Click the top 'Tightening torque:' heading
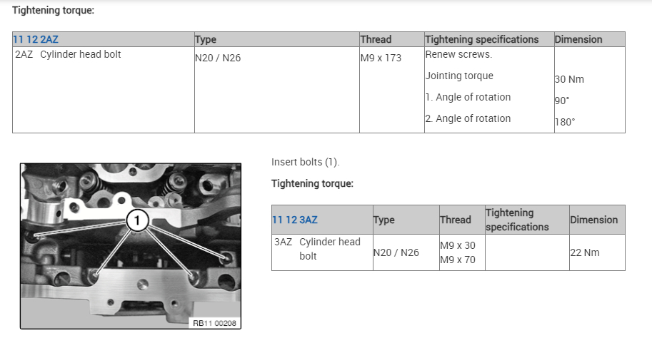This screenshot has height=348, width=652. click(x=54, y=11)
